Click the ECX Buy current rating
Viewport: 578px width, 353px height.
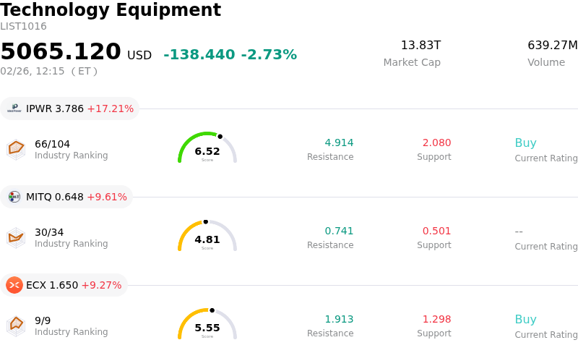(525, 320)
